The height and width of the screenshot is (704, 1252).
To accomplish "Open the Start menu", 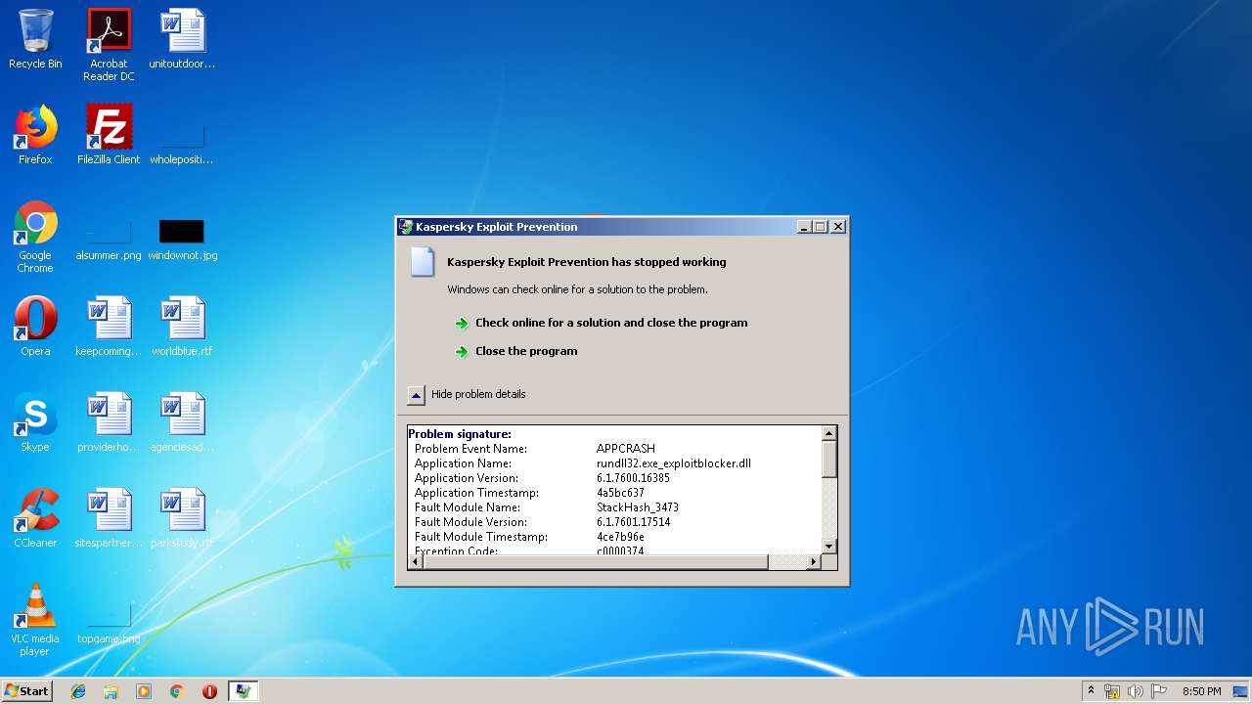I will (x=27, y=691).
